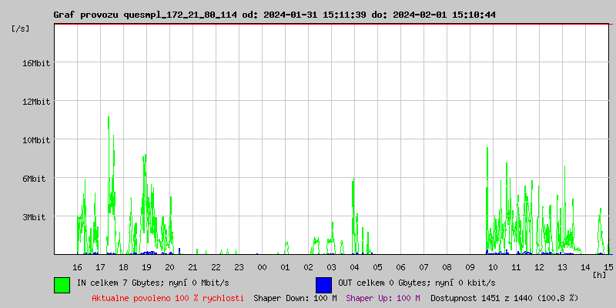
Task: Select hour 17 on the time axis
Action: [x=100, y=266]
